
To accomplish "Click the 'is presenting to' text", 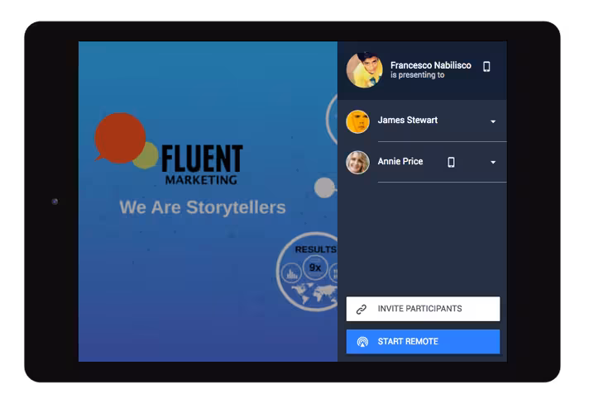I will (x=417, y=75).
